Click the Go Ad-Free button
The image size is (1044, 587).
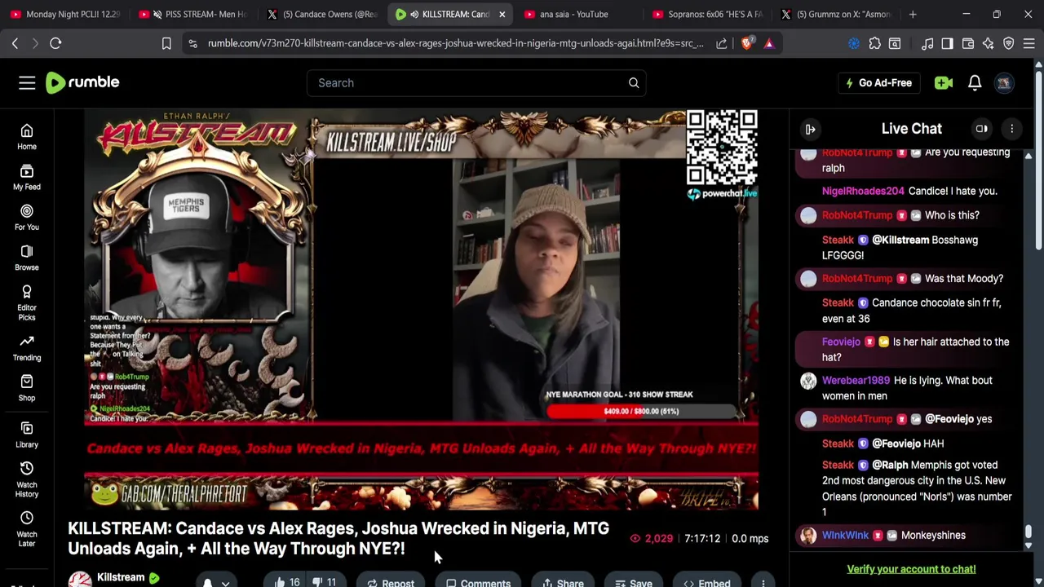coord(878,82)
